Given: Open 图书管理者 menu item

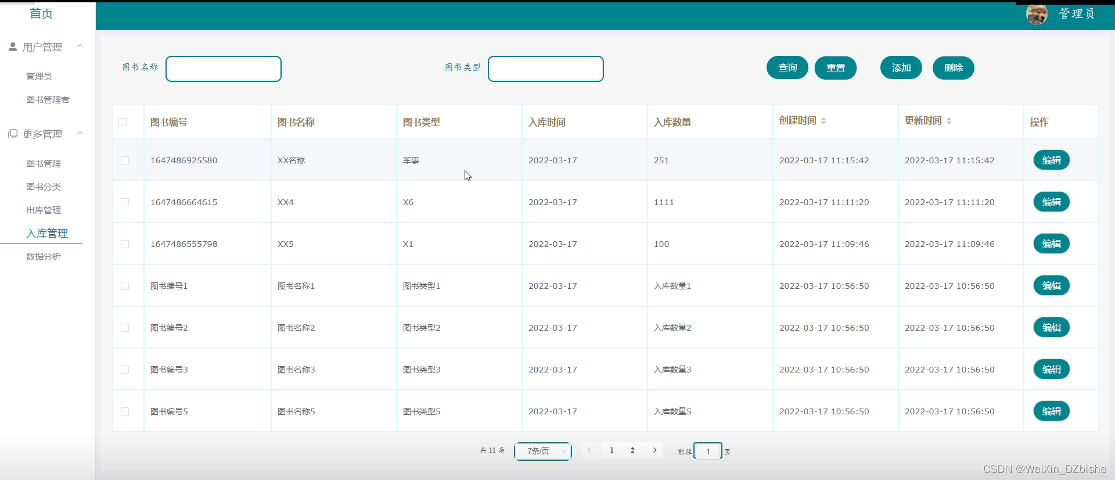Looking at the screenshot, I should (x=48, y=99).
